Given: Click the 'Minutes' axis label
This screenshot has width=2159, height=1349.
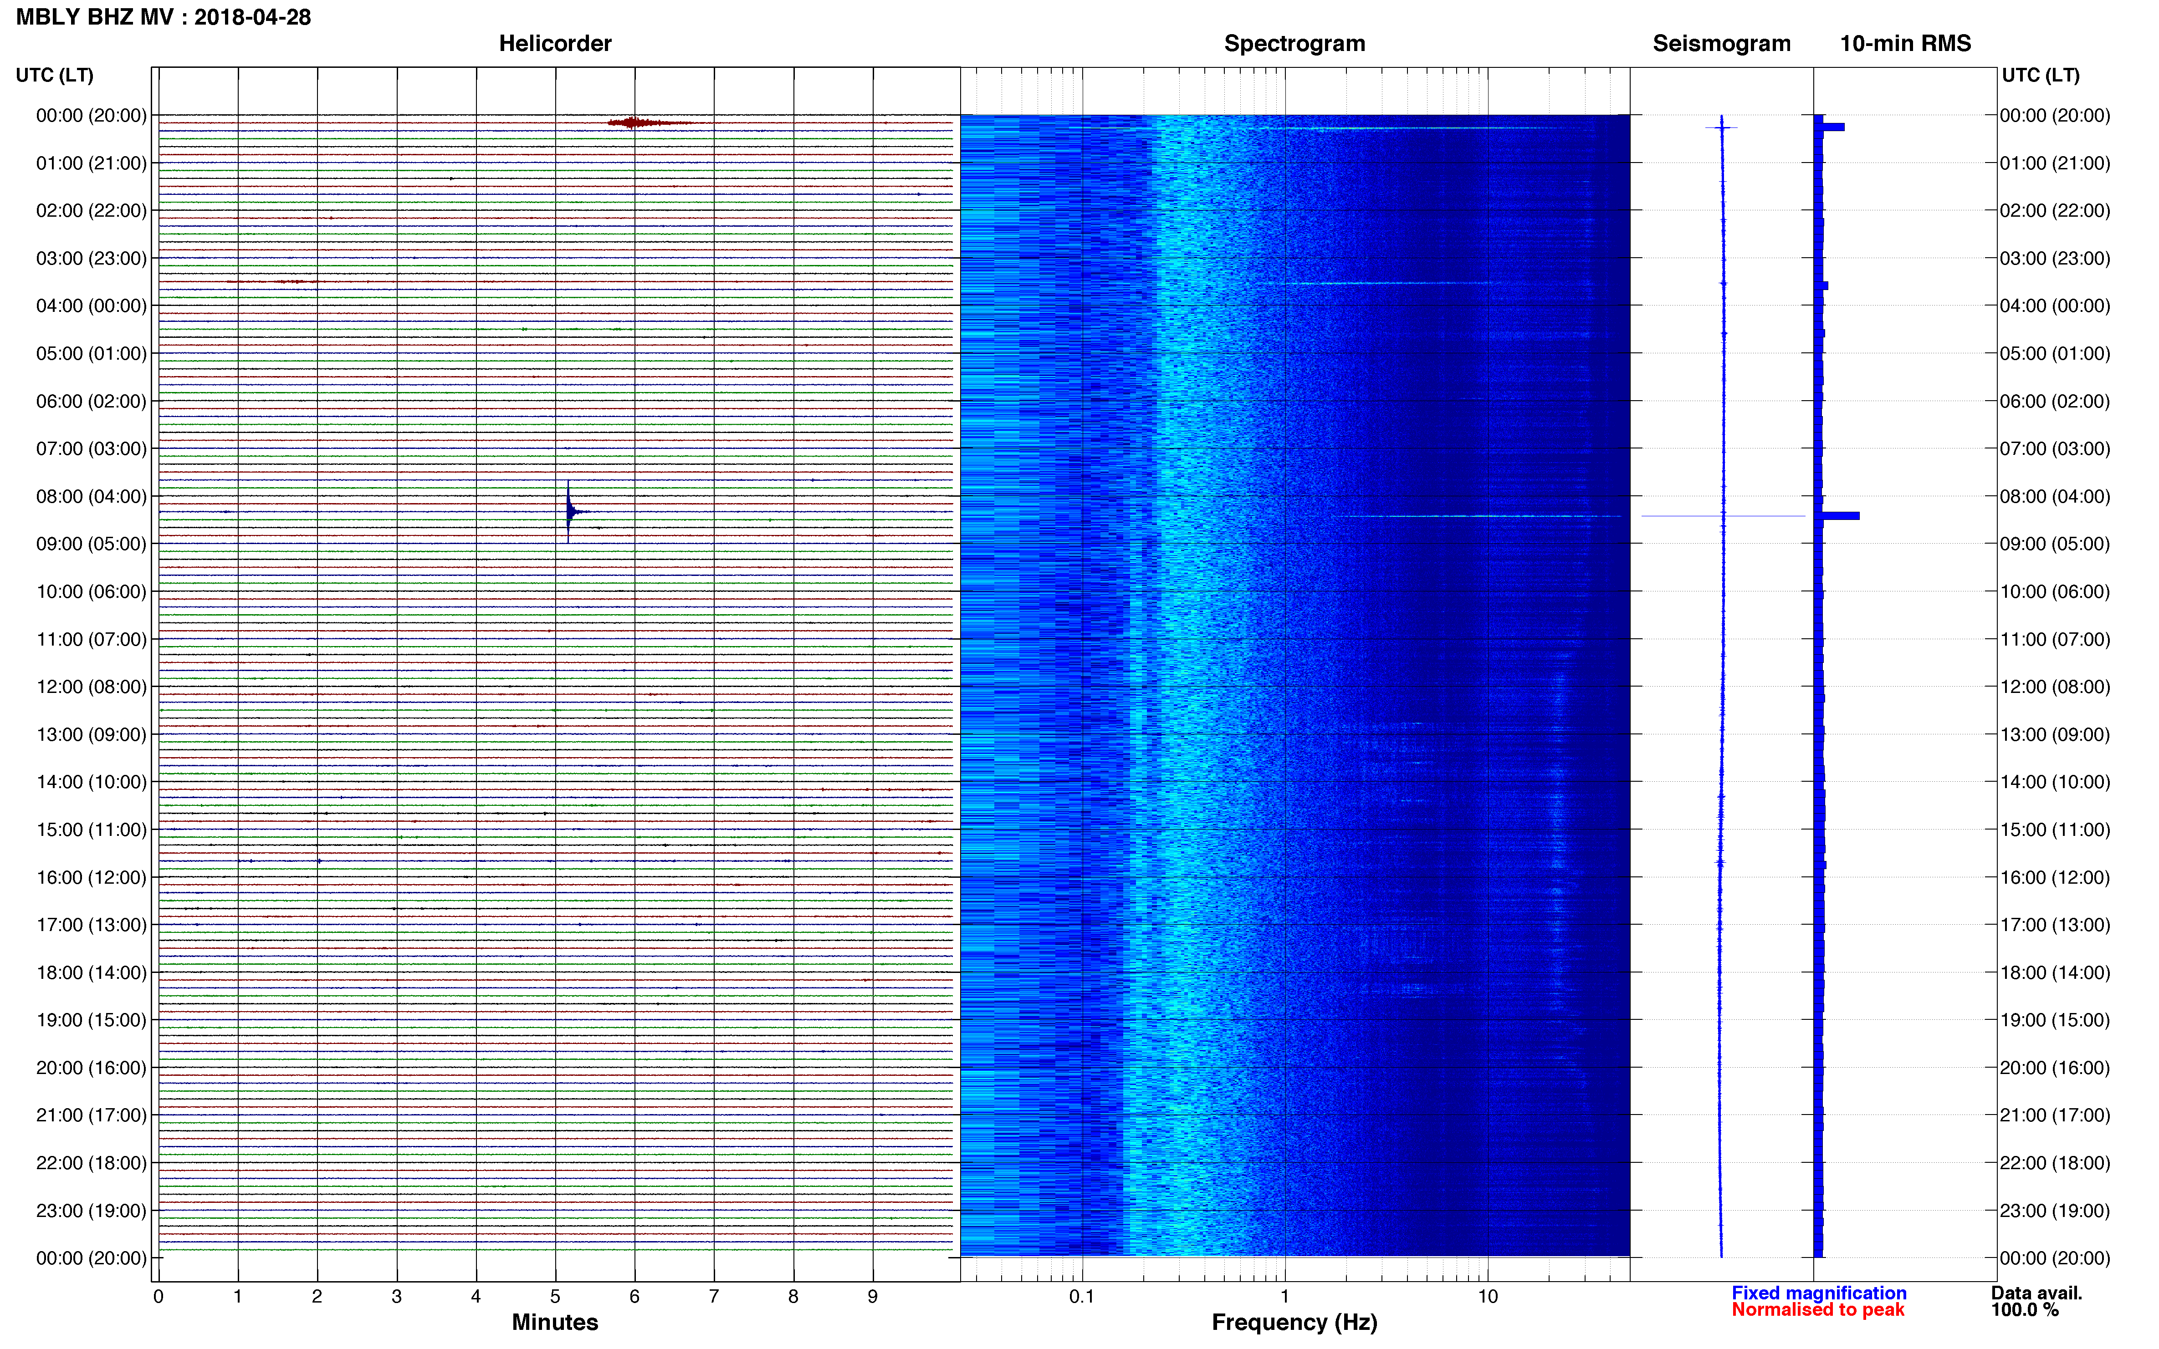Looking at the screenshot, I should click(x=555, y=1322).
